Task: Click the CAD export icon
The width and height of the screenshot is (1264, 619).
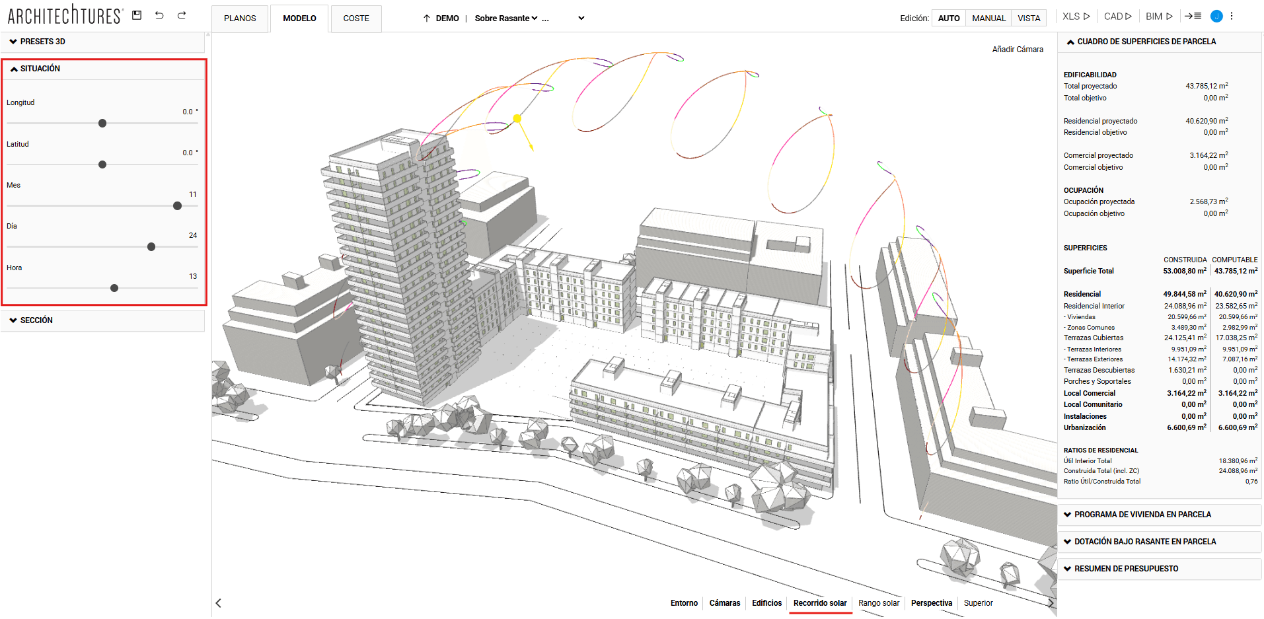Action: pos(1117,16)
